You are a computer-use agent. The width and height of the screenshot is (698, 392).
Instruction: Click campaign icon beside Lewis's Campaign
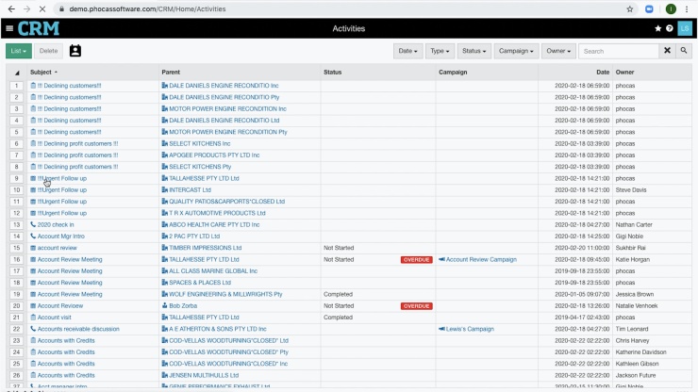point(441,329)
